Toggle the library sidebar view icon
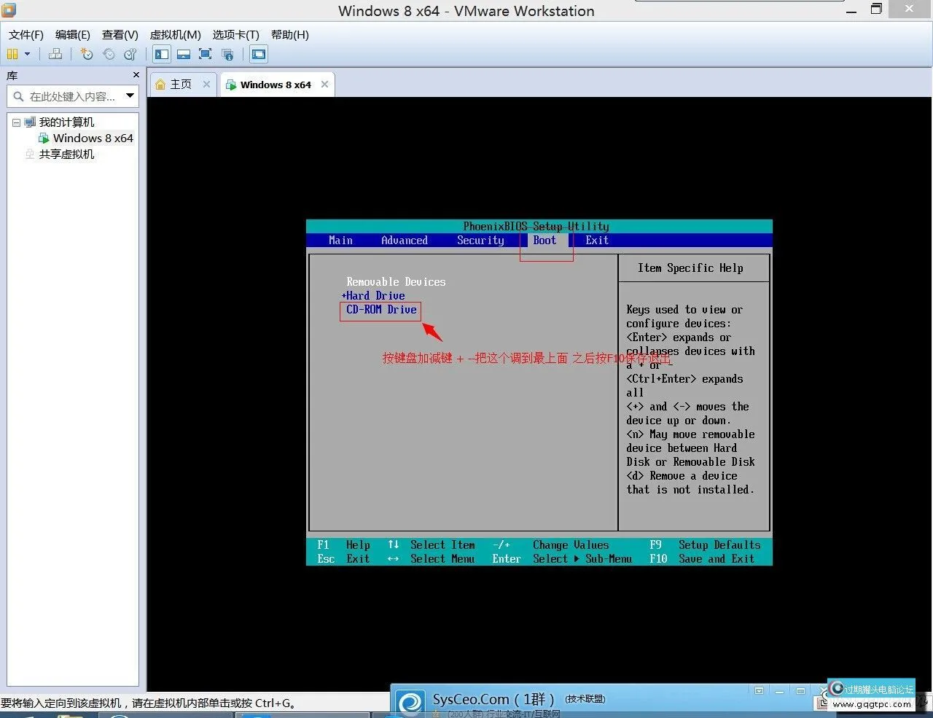933x718 pixels. click(x=162, y=54)
